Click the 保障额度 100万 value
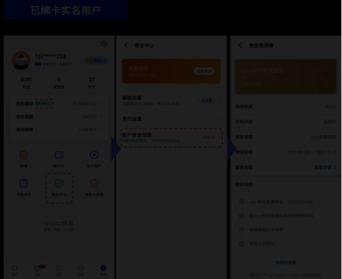 330,107
